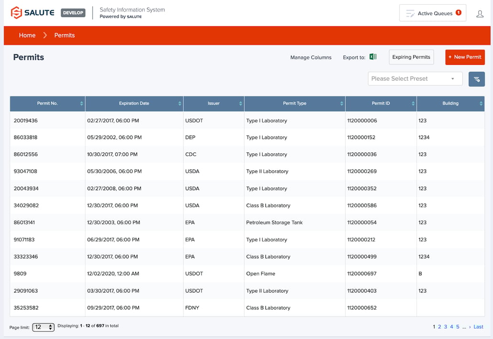
Task: Select the row for permit 20019436
Action: click(26, 121)
